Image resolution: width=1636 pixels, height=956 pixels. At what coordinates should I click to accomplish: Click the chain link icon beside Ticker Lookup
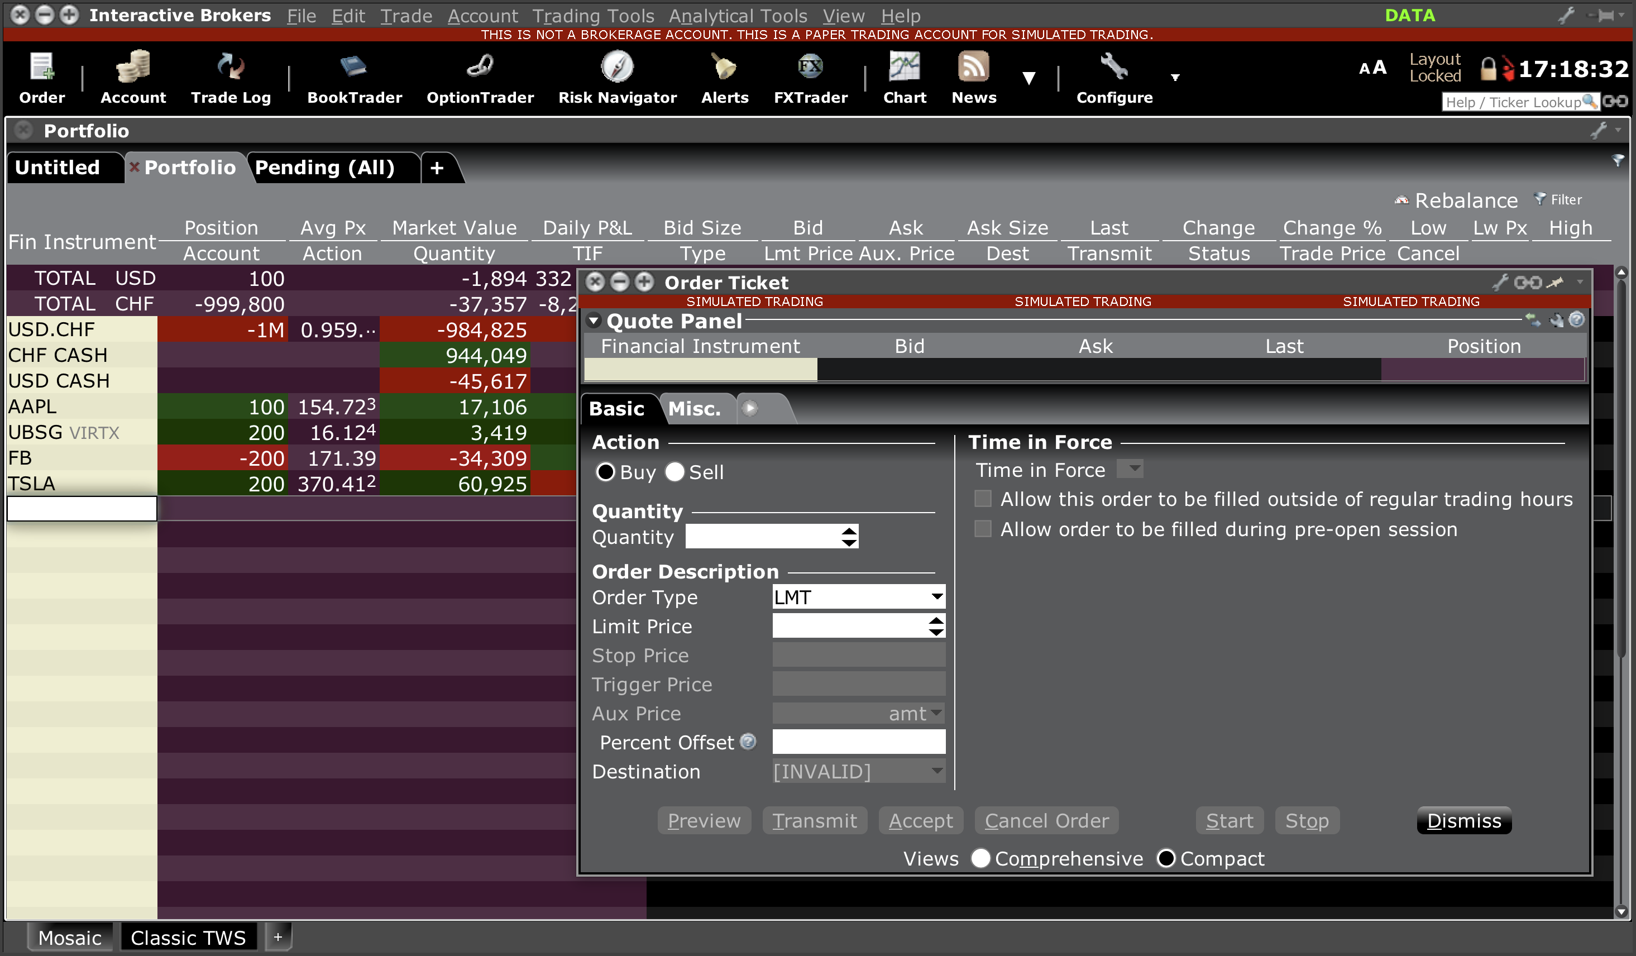pyautogui.click(x=1615, y=101)
